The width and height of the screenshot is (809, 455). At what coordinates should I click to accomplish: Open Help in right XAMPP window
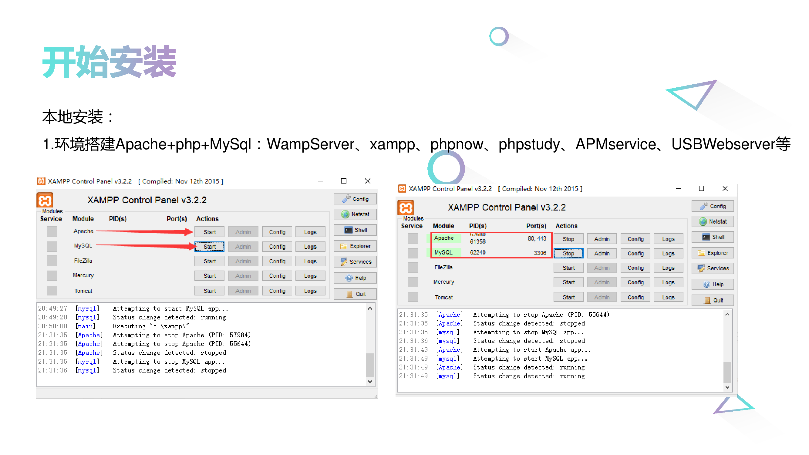click(712, 285)
